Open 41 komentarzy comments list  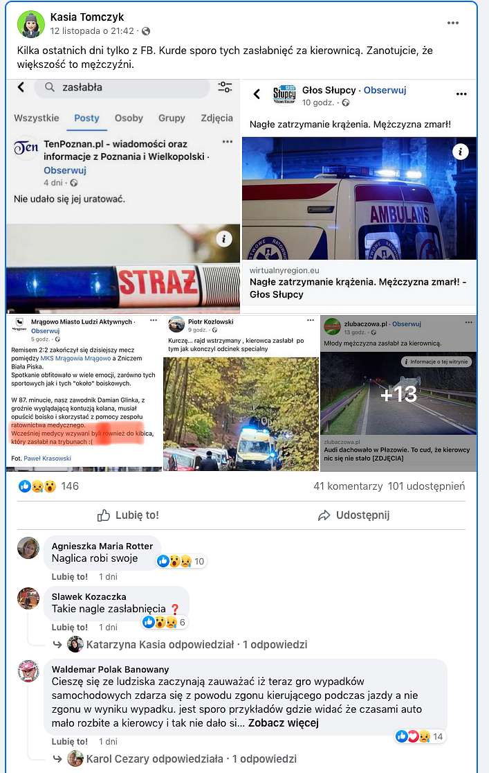[348, 486]
